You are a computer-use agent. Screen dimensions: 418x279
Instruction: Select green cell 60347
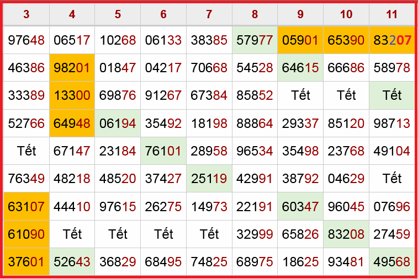click(x=300, y=206)
